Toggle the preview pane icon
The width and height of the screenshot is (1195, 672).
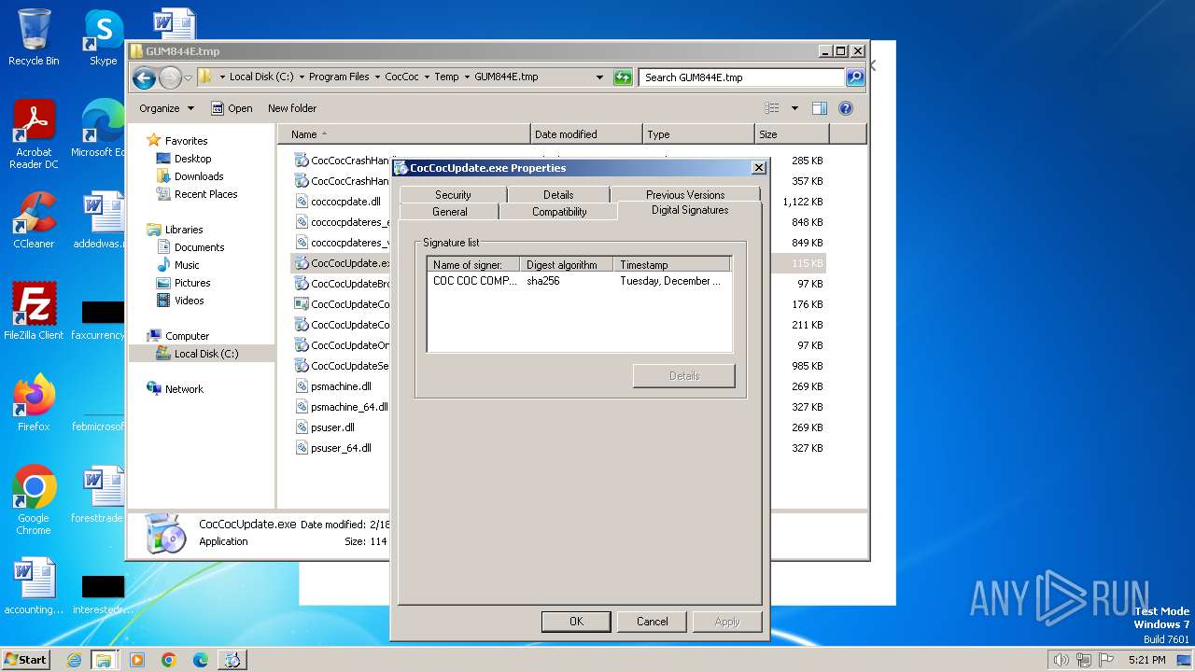click(x=819, y=108)
